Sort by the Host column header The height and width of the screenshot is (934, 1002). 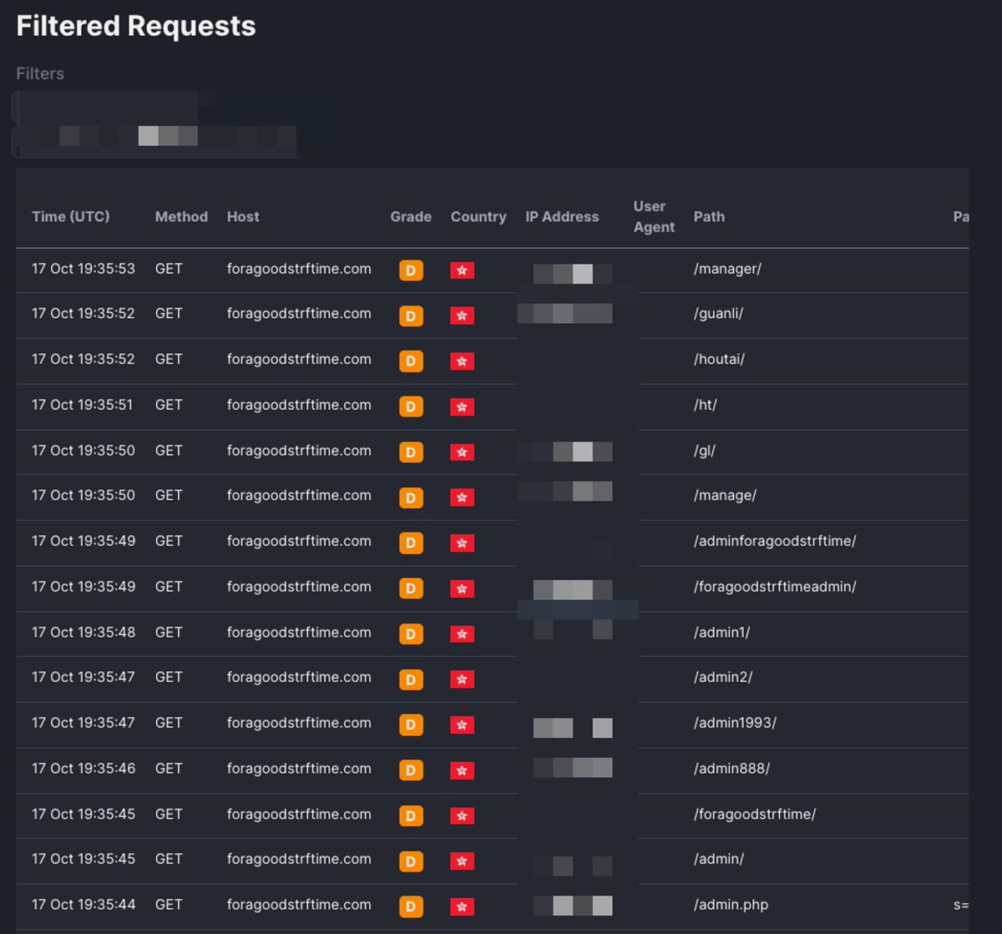(x=243, y=216)
